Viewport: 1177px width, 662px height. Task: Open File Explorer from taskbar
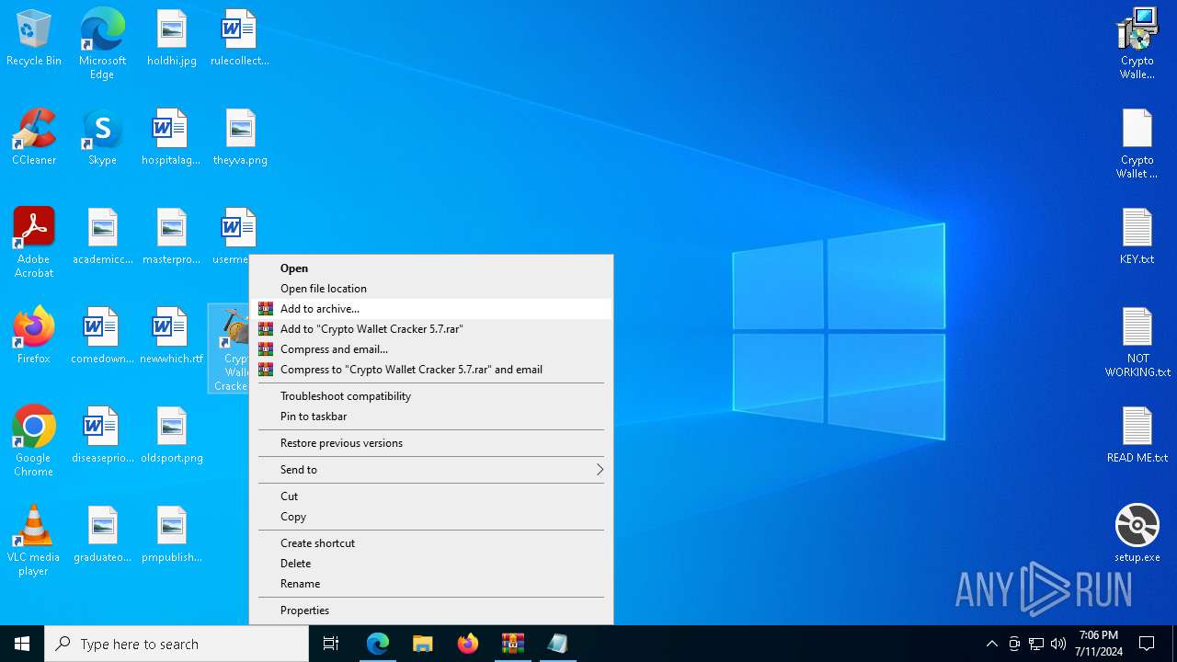(x=423, y=644)
